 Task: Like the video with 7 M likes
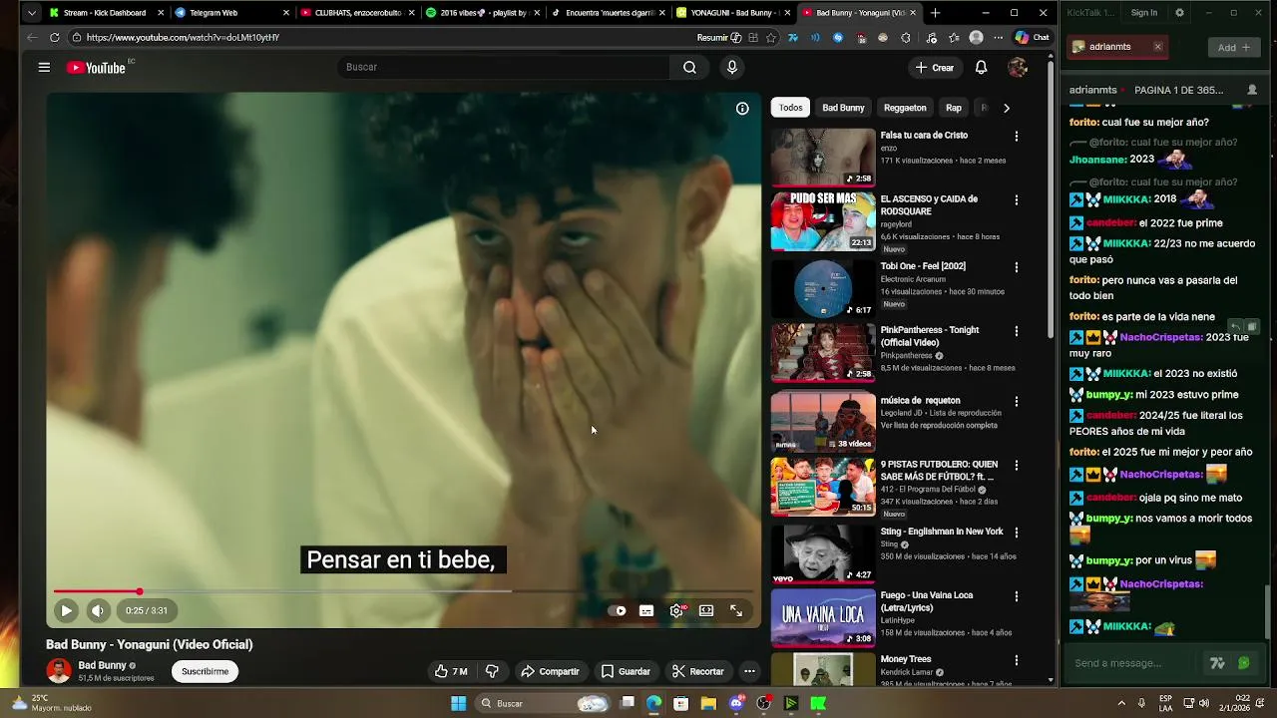[451, 671]
